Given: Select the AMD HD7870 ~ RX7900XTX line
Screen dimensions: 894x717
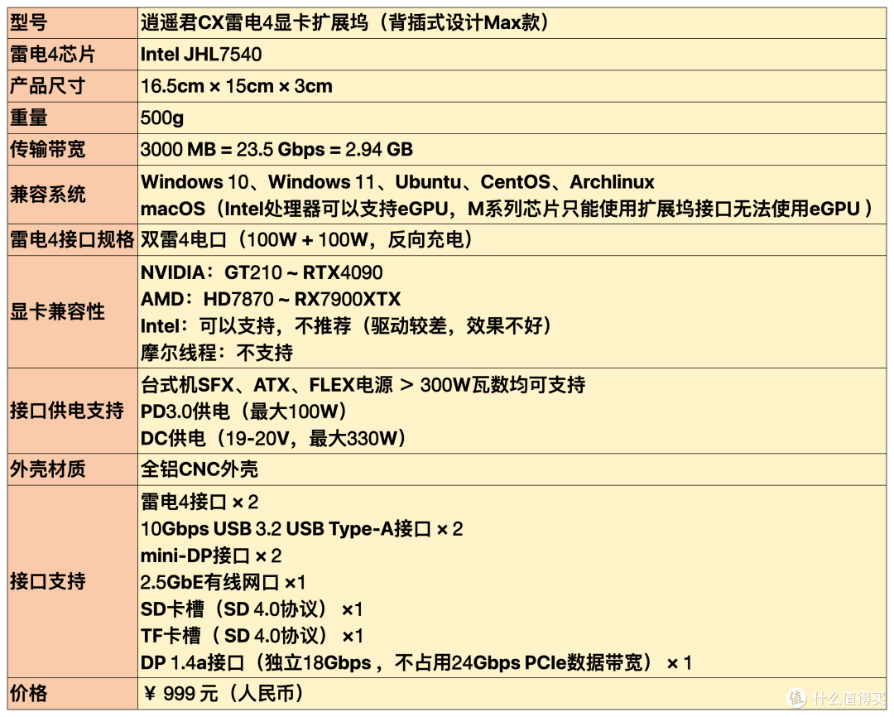Looking at the screenshot, I should [x=271, y=300].
